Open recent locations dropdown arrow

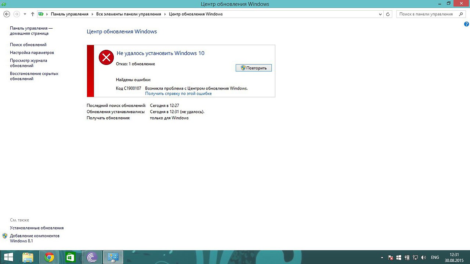click(x=25, y=14)
